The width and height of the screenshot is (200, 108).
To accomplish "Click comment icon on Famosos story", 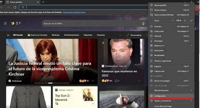I will click(x=116, y=81).
